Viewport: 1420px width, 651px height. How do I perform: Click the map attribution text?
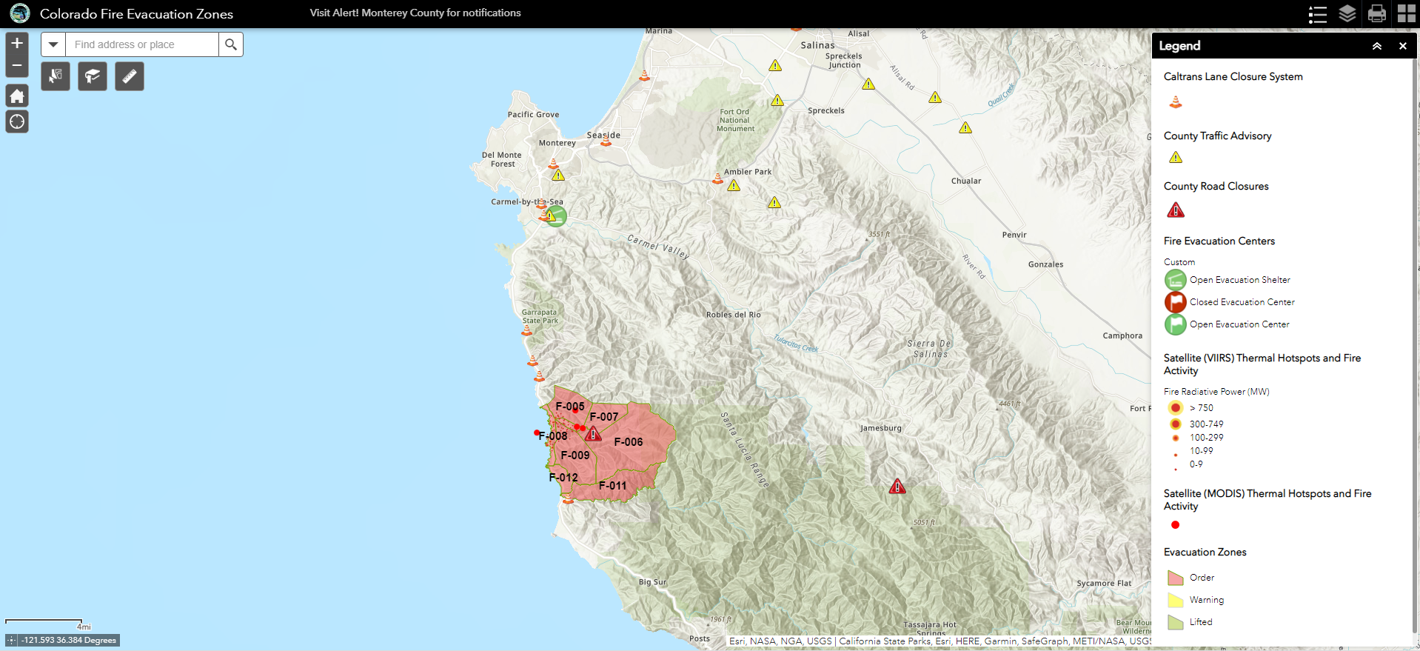939,641
